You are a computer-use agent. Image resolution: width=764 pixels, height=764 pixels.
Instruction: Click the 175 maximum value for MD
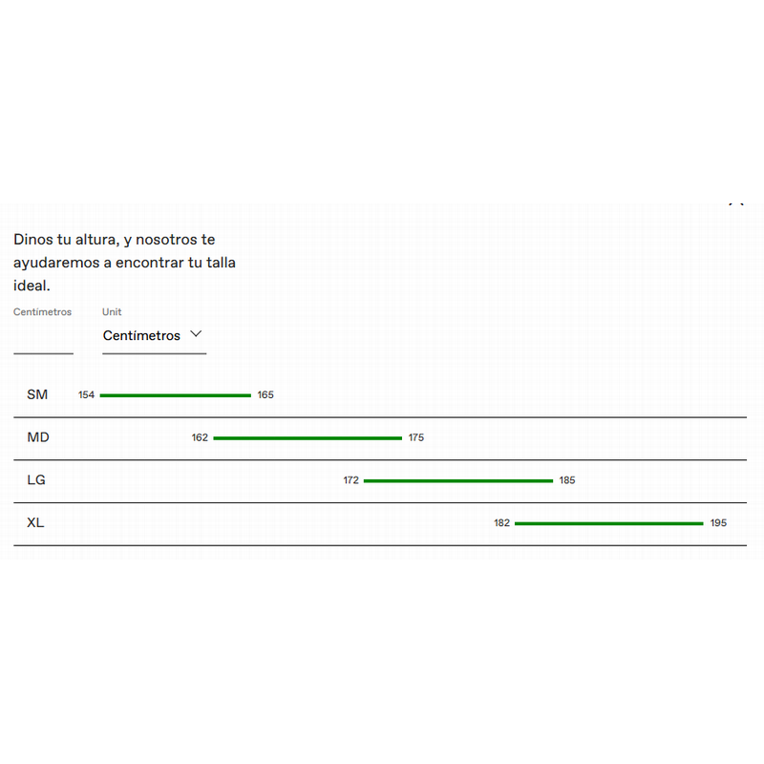click(416, 437)
